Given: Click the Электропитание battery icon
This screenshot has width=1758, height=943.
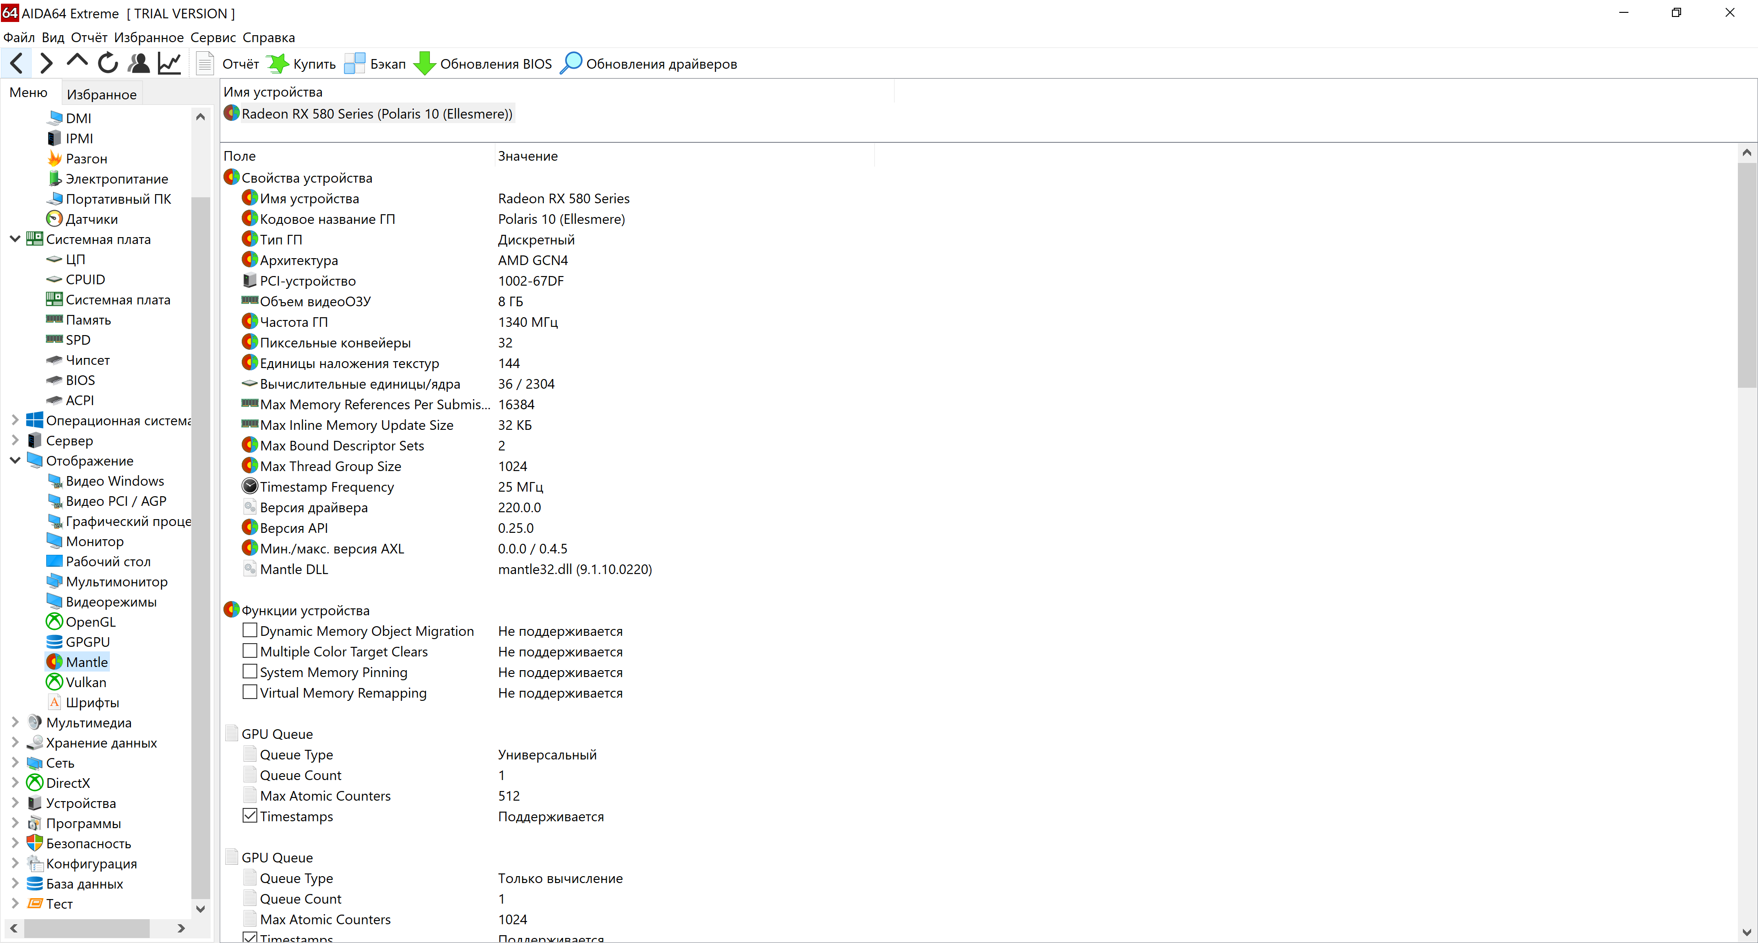Looking at the screenshot, I should [54, 179].
